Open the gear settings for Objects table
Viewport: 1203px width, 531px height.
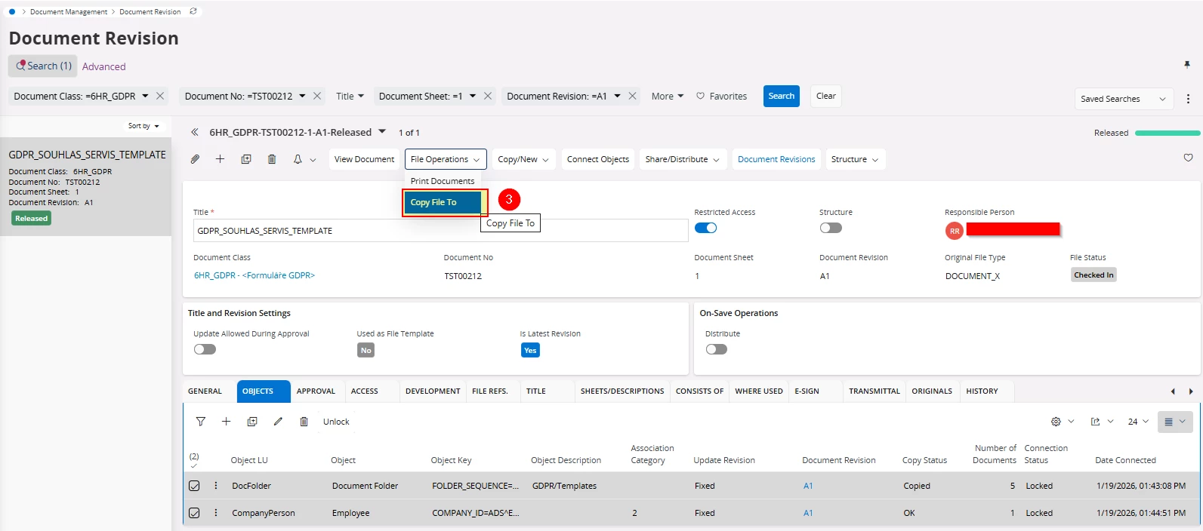click(1056, 422)
